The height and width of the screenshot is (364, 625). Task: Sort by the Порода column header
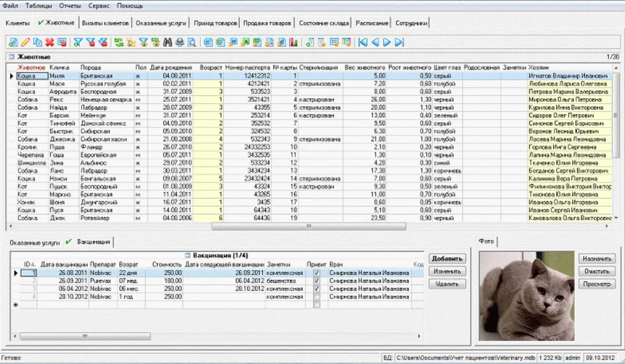click(91, 67)
